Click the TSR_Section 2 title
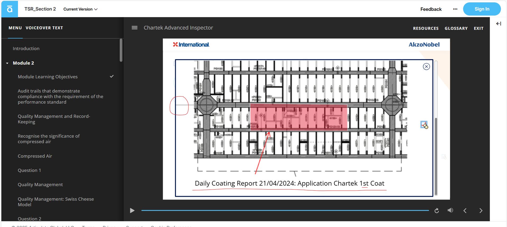The height and width of the screenshot is (227, 507). pyautogui.click(x=40, y=9)
